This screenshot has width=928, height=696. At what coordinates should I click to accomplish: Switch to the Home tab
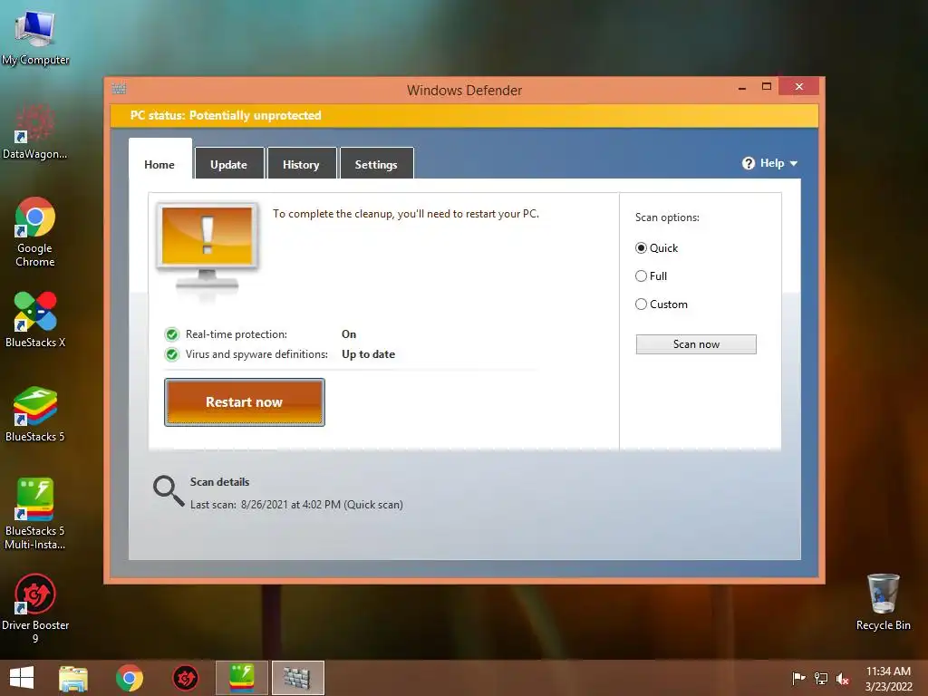coord(159,164)
